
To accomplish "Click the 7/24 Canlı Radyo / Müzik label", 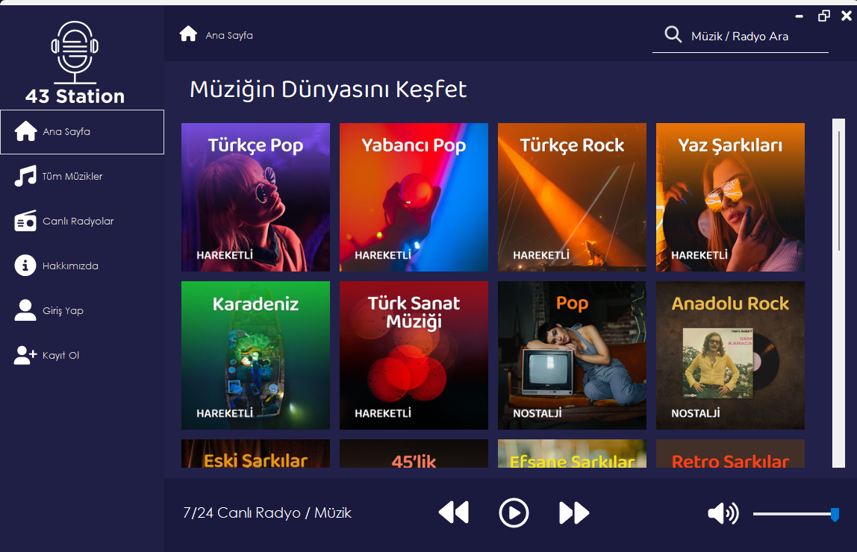I will pyautogui.click(x=267, y=513).
